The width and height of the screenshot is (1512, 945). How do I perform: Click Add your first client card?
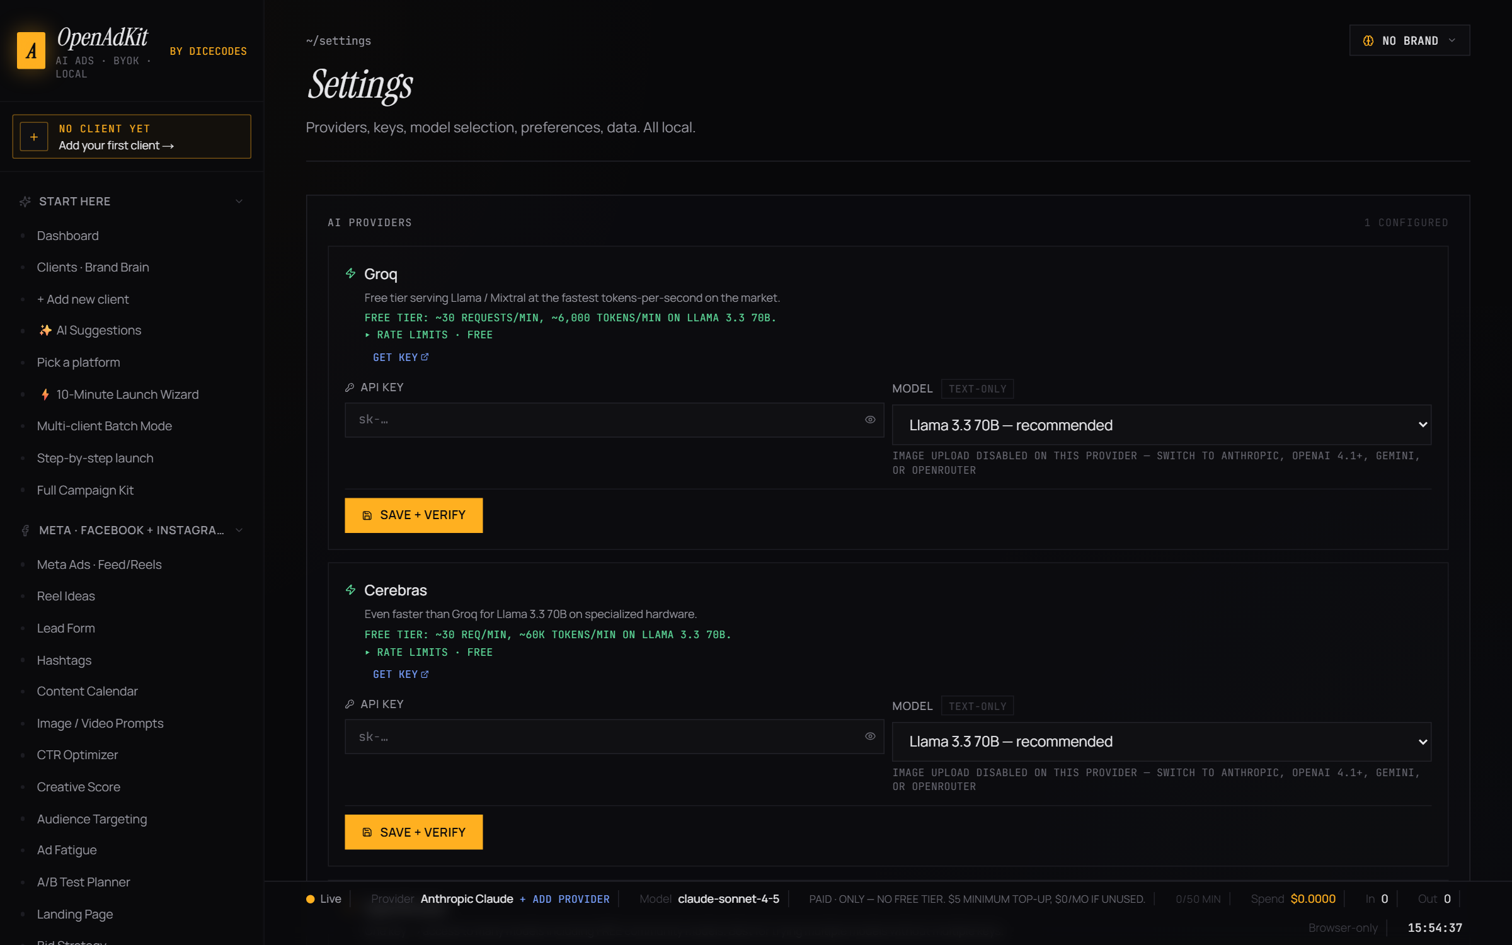pyautogui.click(x=132, y=137)
